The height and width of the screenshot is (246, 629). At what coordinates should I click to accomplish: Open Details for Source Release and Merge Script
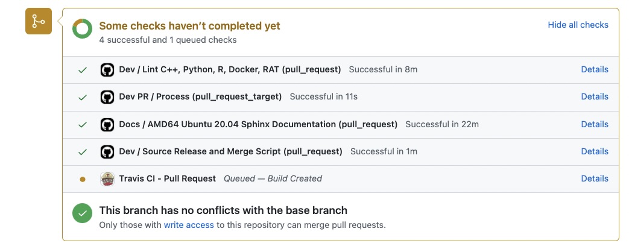pyautogui.click(x=594, y=151)
